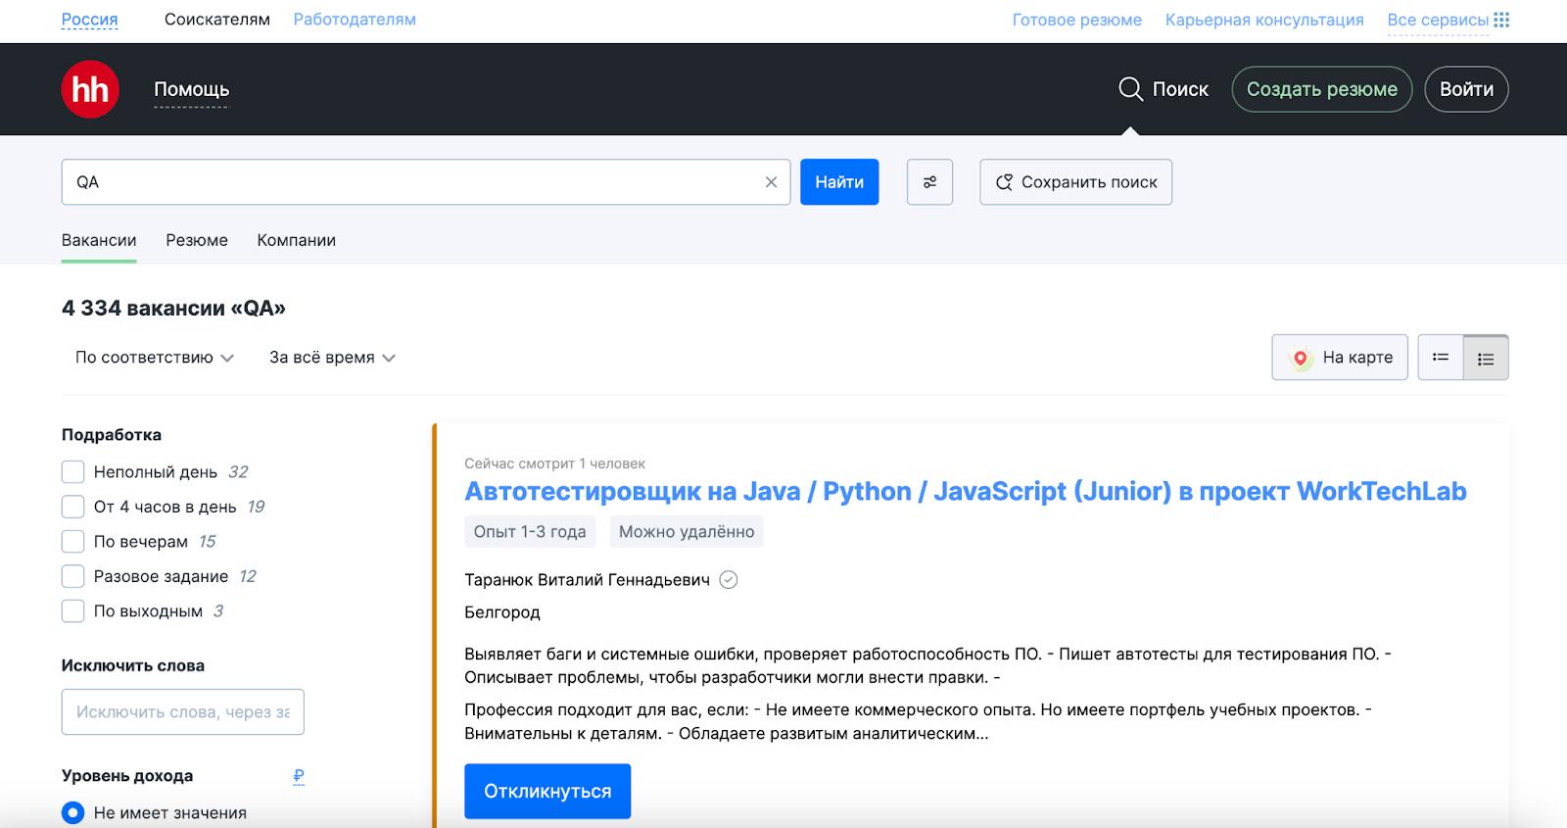Click the Исключить слова input field
This screenshot has width=1567, height=828.
(182, 712)
